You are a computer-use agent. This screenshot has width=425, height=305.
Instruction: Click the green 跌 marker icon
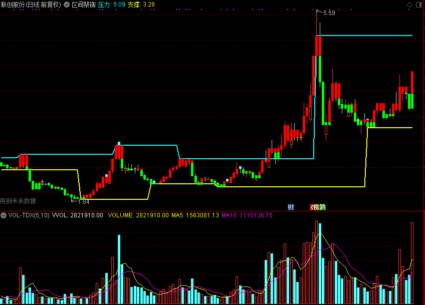point(323,207)
